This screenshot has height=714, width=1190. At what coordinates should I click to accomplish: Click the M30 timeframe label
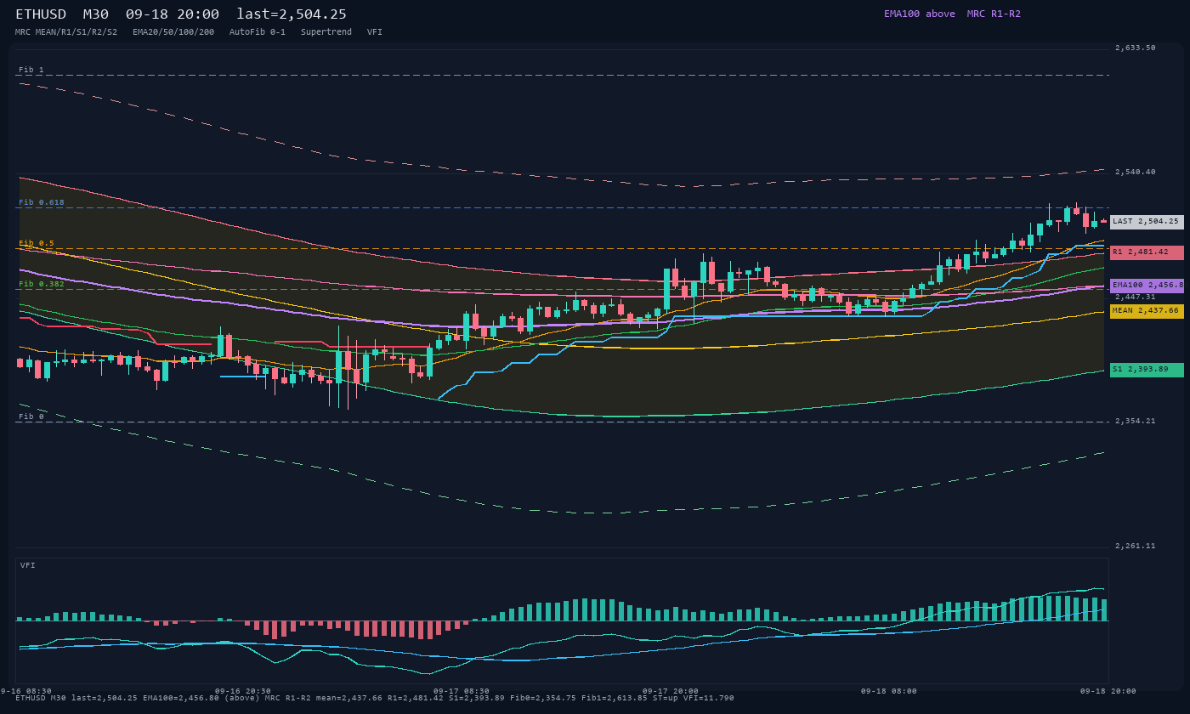pyautogui.click(x=96, y=14)
